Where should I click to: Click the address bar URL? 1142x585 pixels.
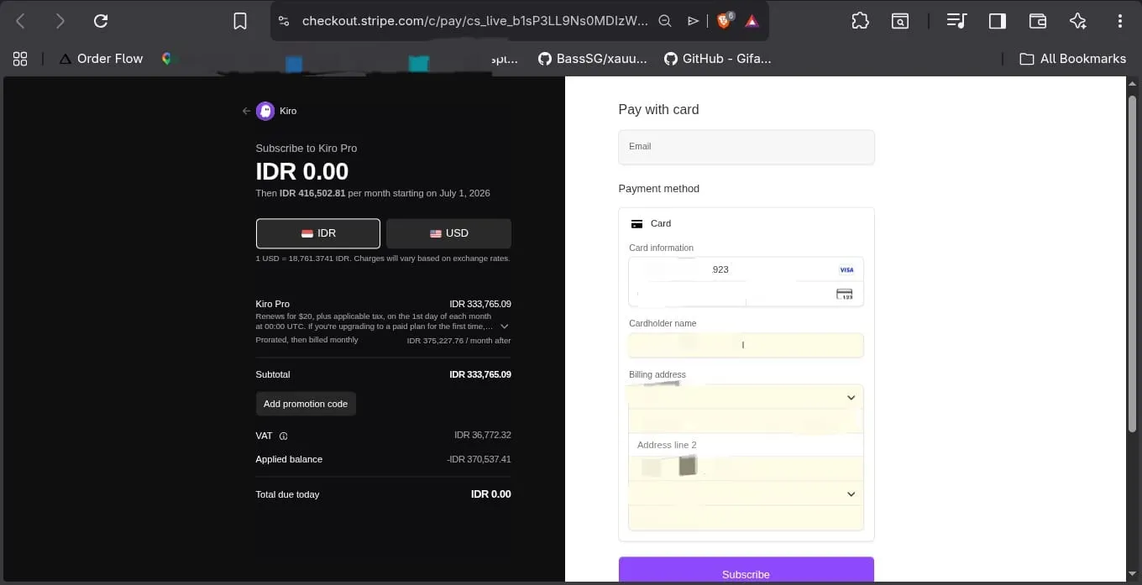pos(474,21)
